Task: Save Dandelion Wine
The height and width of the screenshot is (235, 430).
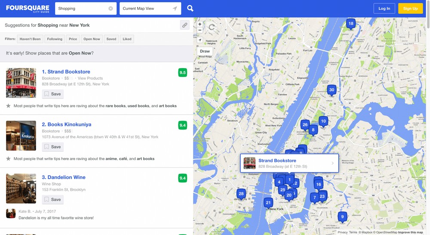Action: [x=52, y=200]
